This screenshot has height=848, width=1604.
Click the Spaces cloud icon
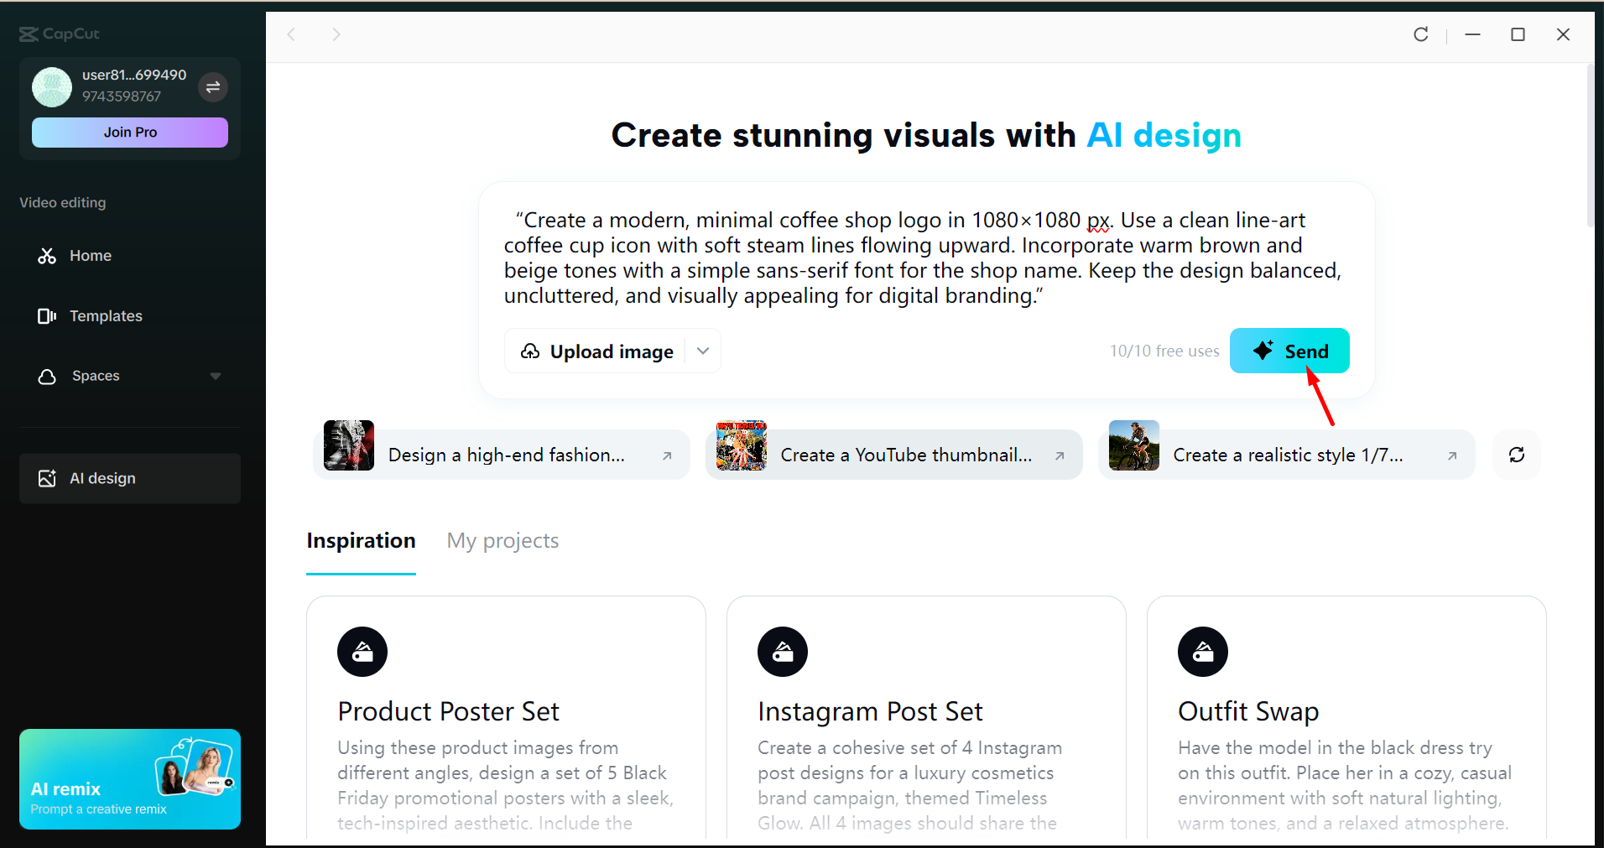pos(47,377)
